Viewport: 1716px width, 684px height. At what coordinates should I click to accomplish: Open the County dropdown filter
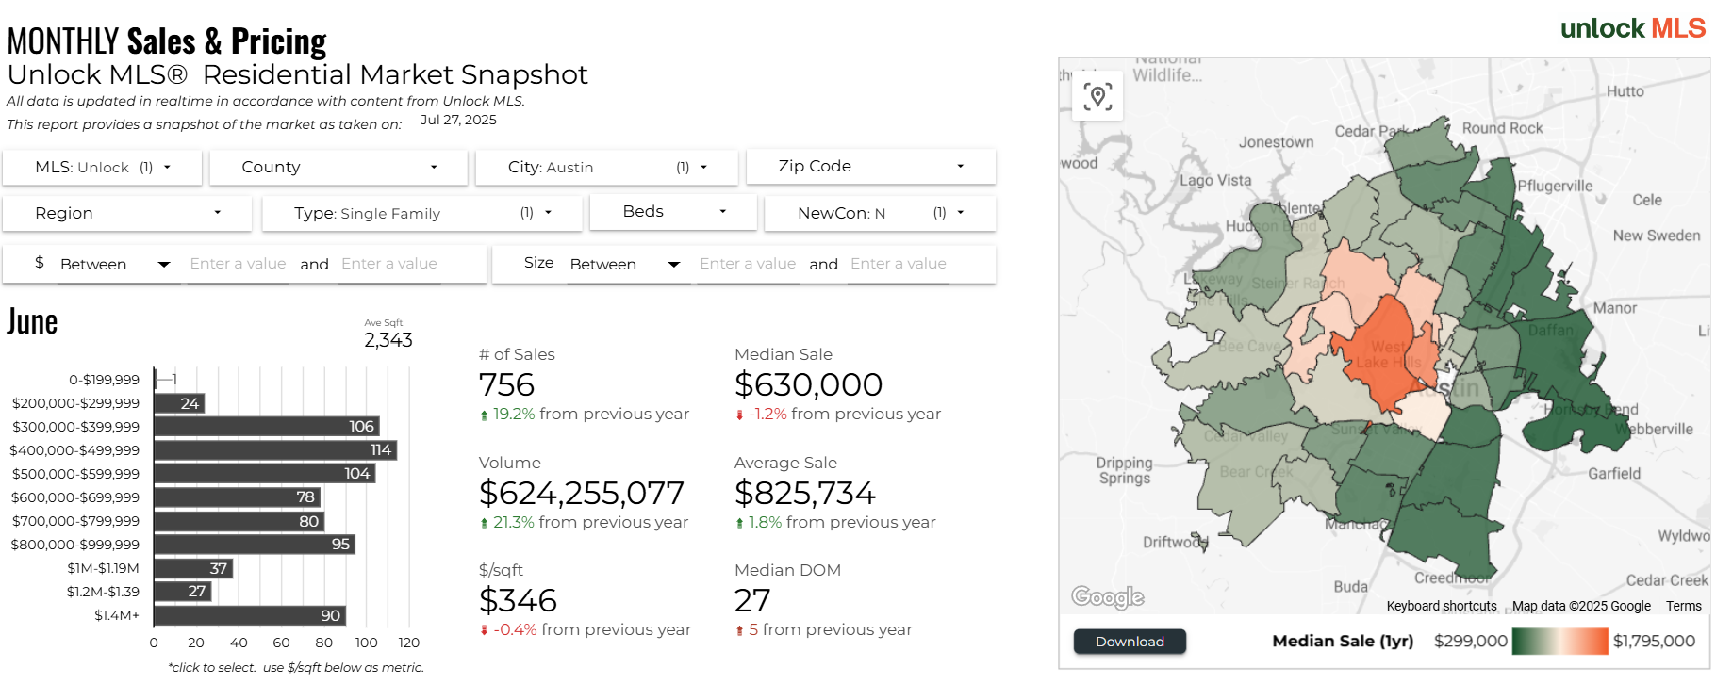338,167
